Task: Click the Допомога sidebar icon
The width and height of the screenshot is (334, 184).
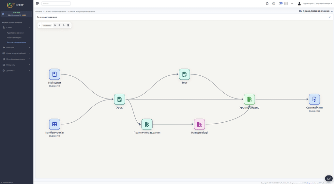Action: pyautogui.click(x=4, y=70)
